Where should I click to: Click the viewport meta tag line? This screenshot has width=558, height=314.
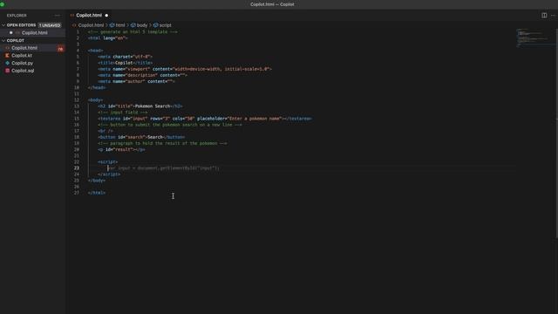(x=185, y=69)
